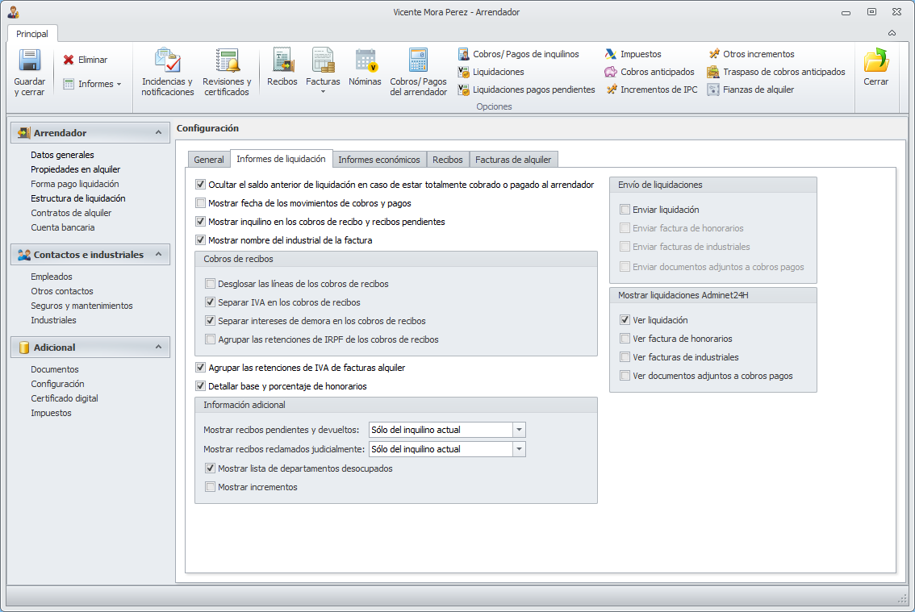Open Propiedades en alquiler
Screen dimensions: 915x612
point(76,170)
